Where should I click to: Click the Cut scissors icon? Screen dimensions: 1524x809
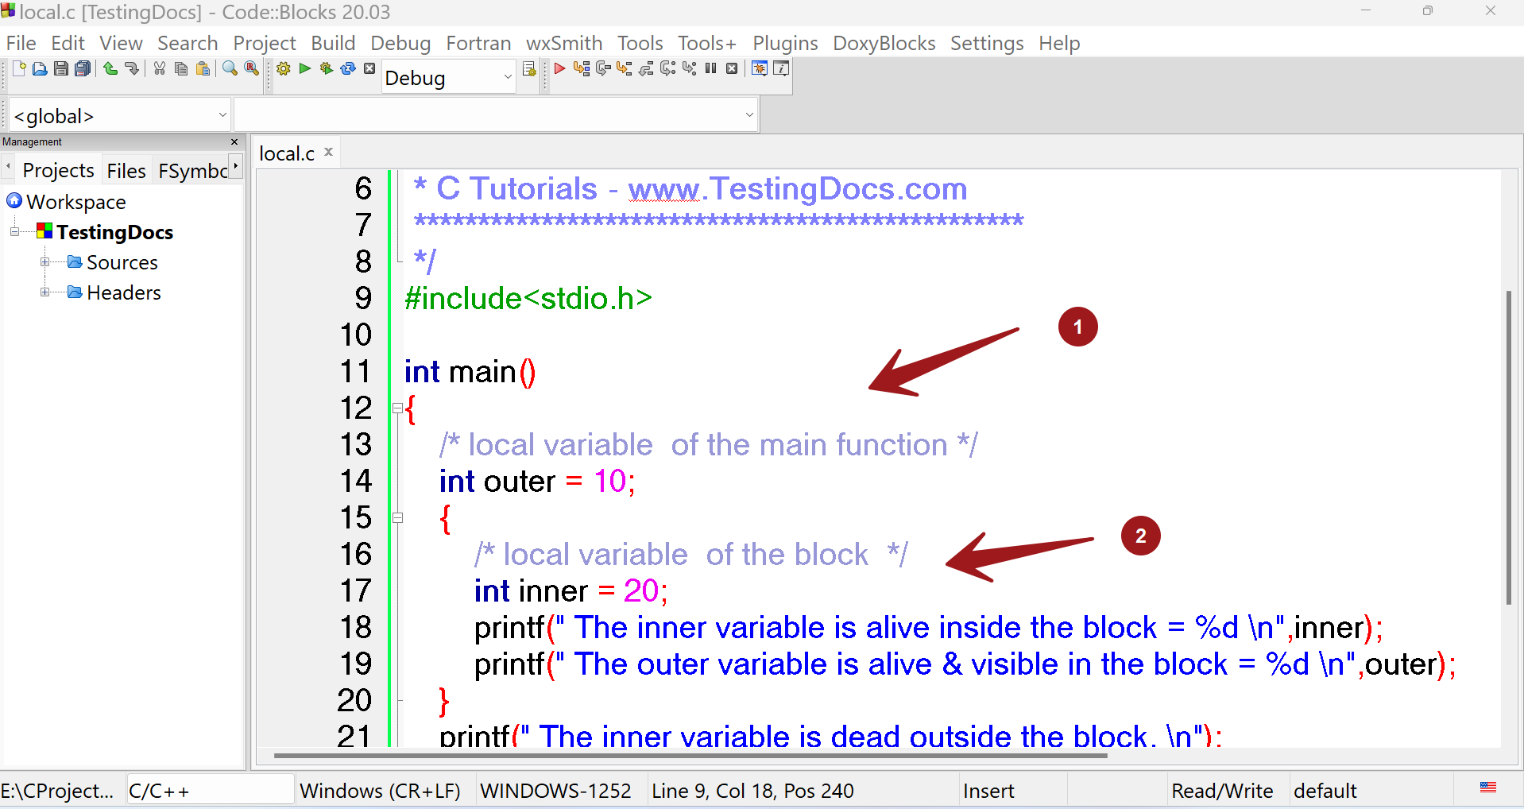click(160, 69)
